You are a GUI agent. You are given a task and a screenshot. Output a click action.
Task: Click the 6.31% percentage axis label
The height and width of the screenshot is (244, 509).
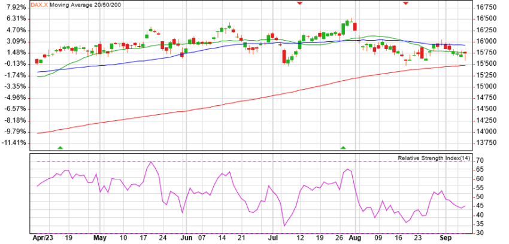[x=16, y=19]
